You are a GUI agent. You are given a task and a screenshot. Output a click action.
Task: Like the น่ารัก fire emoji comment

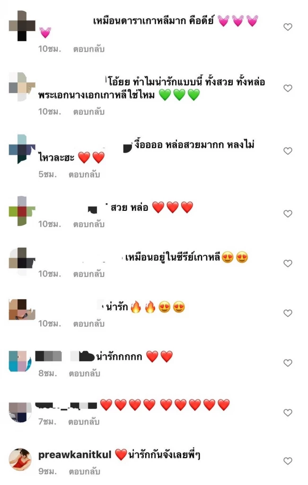coord(288,313)
